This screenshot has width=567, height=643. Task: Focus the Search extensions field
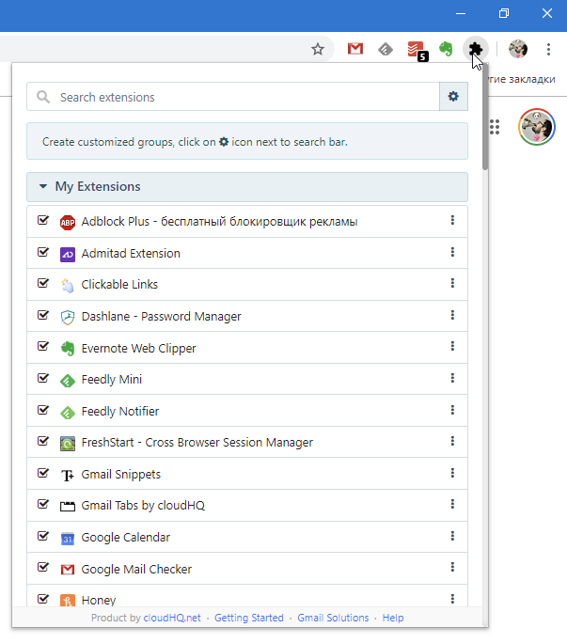233,97
